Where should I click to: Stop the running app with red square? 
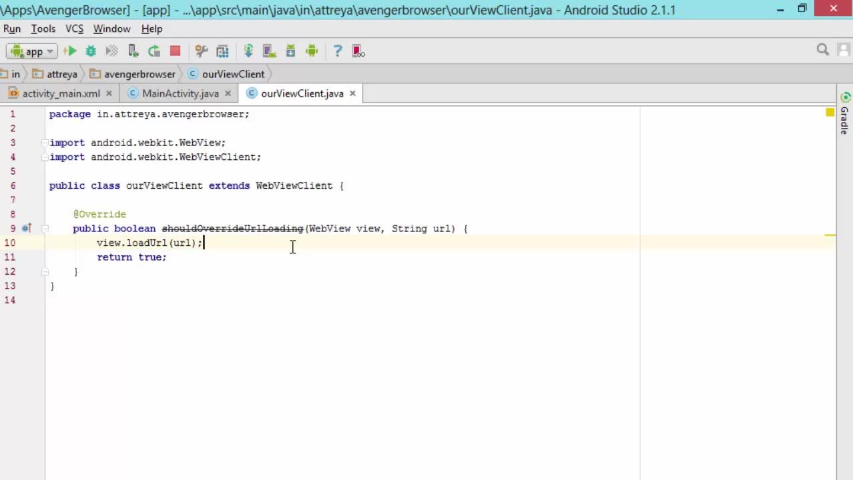(x=175, y=51)
